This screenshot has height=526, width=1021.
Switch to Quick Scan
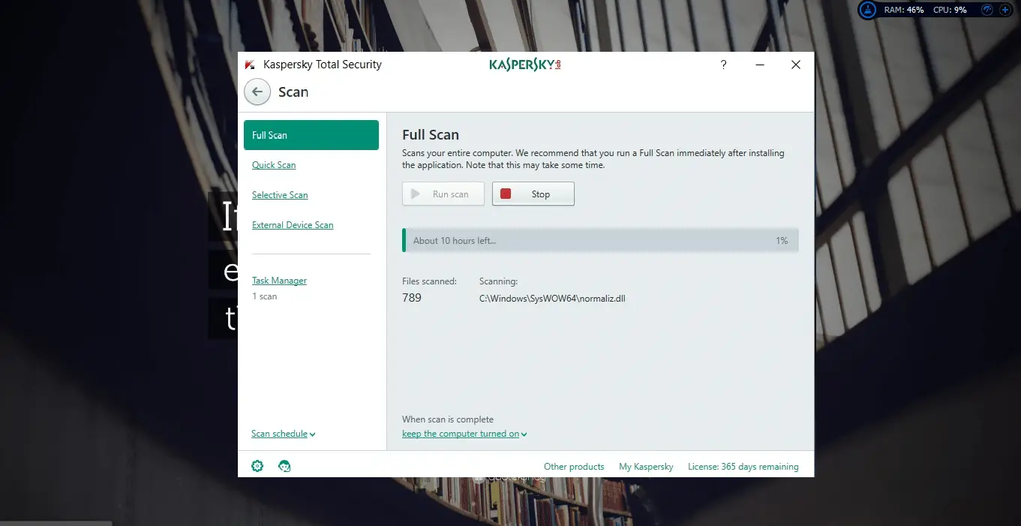(274, 165)
